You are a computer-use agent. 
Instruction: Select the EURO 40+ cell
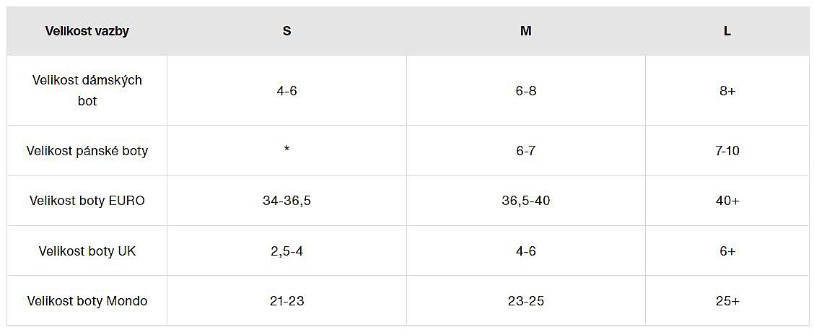pos(727,201)
